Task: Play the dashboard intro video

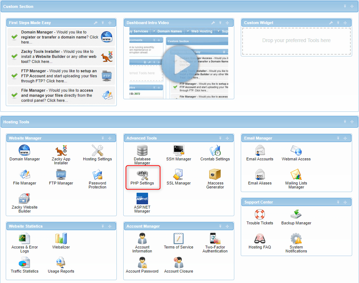Action: pos(179,63)
